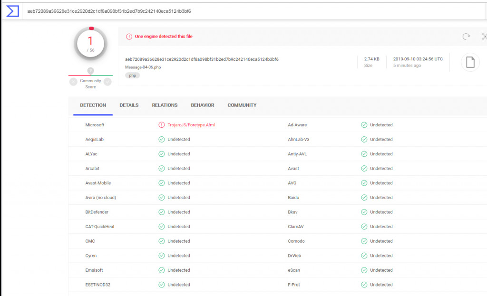Click the green check icon for CMC

(x=162, y=241)
